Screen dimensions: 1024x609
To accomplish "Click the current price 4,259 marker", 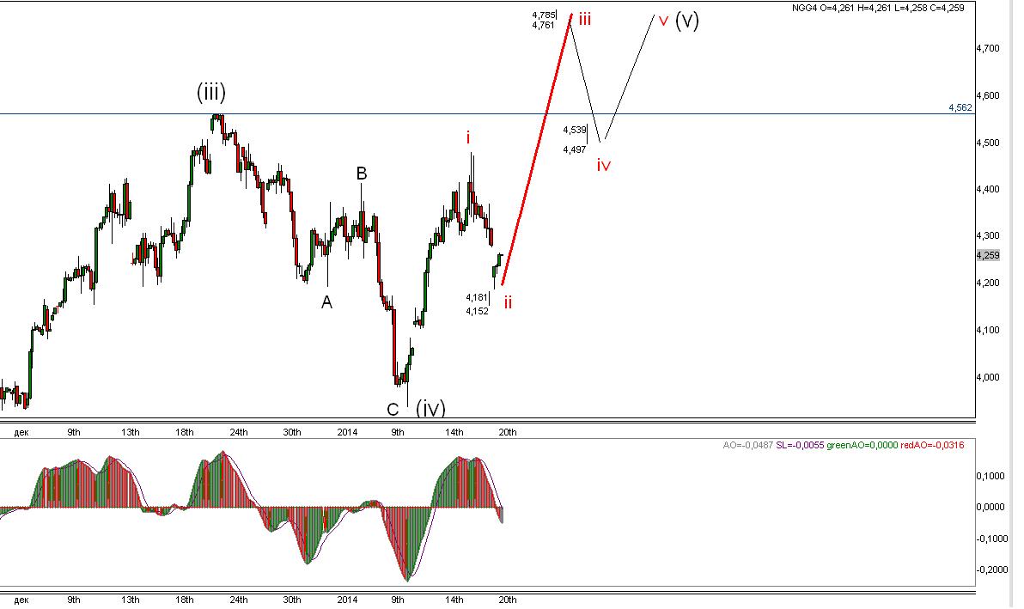I will click(x=987, y=255).
